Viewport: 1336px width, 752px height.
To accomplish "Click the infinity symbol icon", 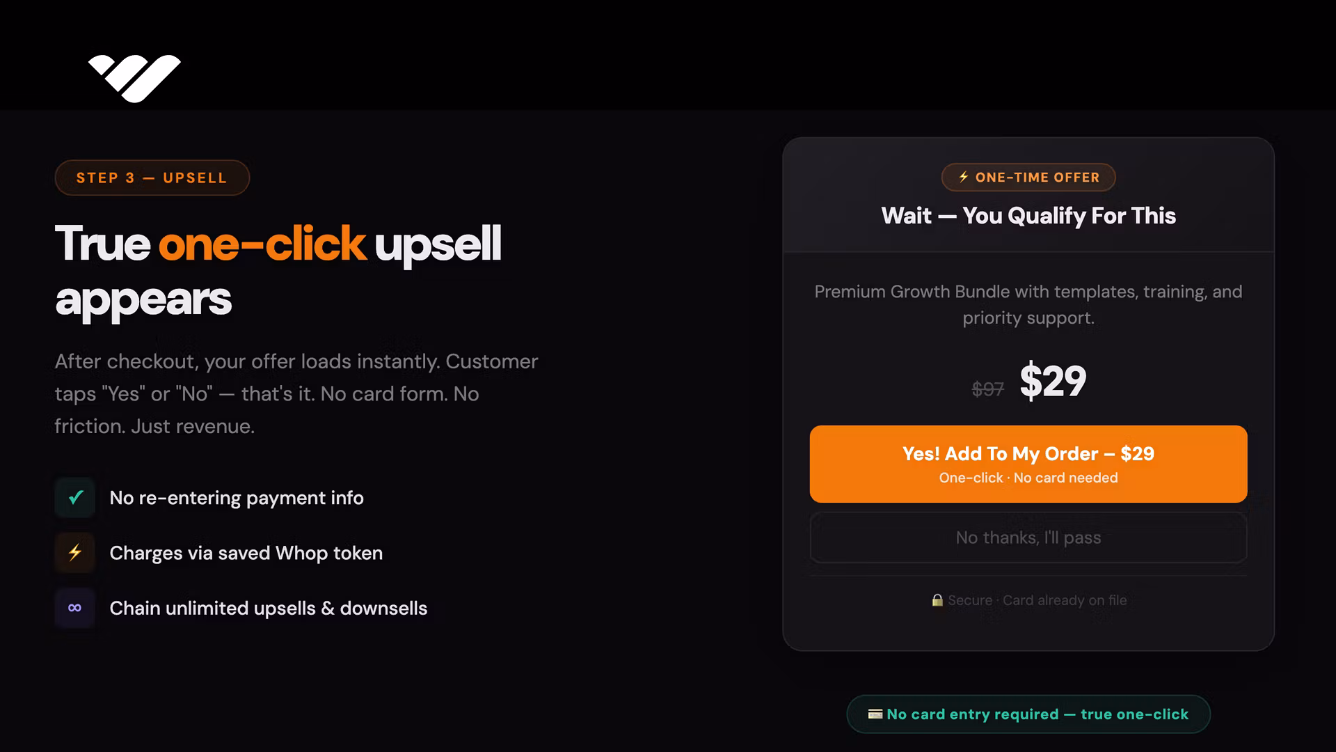I will [x=75, y=608].
